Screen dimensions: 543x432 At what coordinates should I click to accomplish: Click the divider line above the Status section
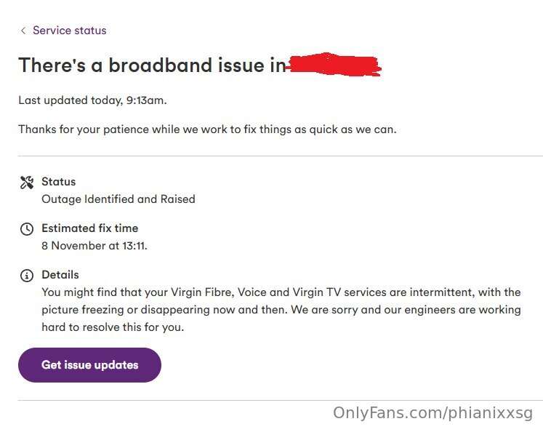tap(281, 156)
